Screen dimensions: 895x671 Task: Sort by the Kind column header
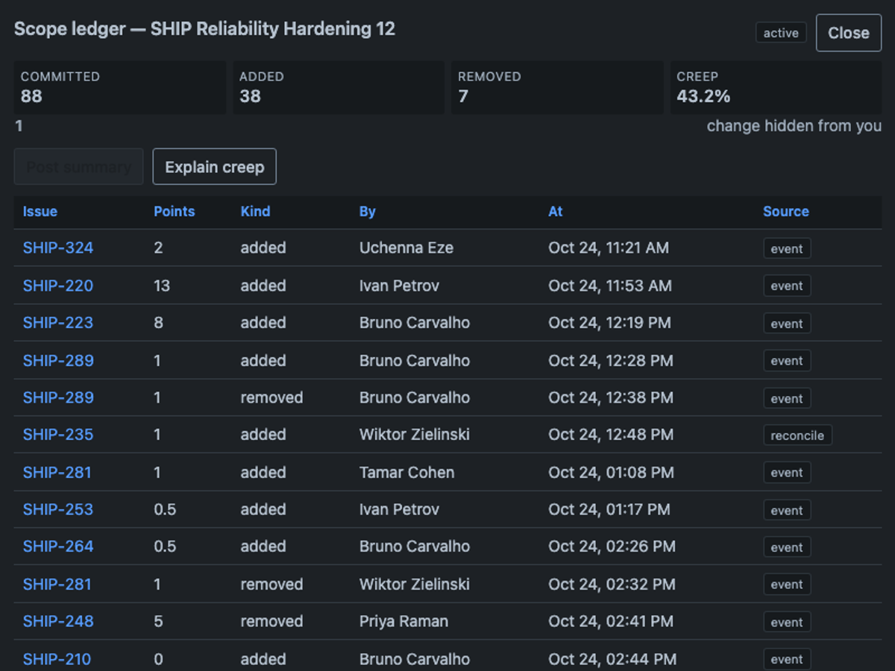[x=255, y=212]
